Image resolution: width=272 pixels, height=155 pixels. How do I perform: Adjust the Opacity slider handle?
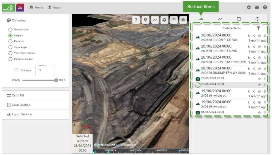(56, 80)
